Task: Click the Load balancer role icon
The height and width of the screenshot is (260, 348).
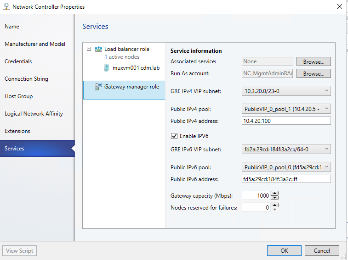Action: [x=98, y=49]
